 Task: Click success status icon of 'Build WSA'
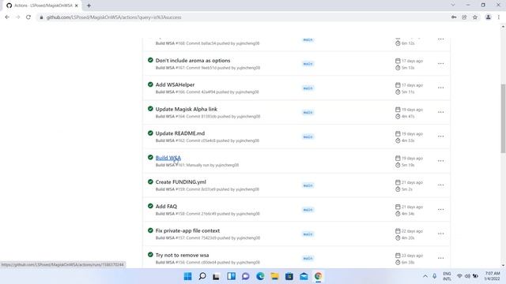pyautogui.click(x=150, y=158)
